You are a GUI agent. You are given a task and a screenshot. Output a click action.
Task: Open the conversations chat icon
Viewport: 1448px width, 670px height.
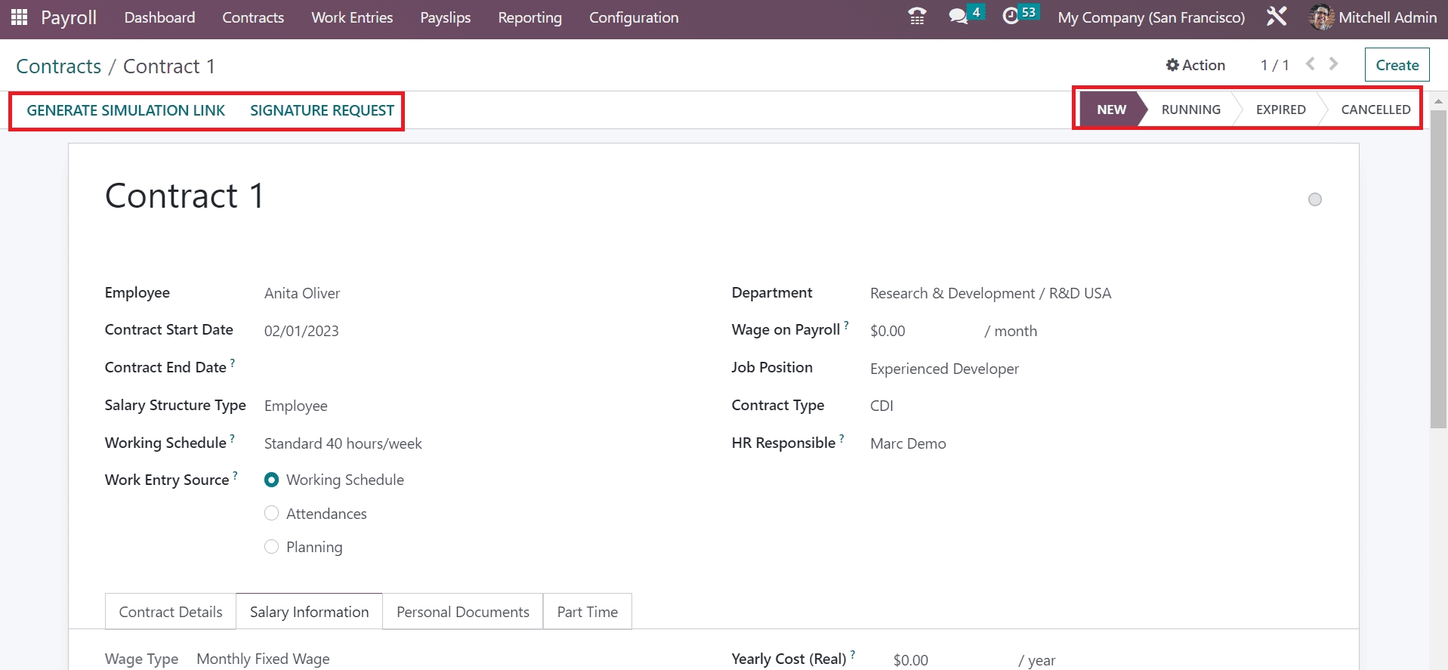coord(958,17)
